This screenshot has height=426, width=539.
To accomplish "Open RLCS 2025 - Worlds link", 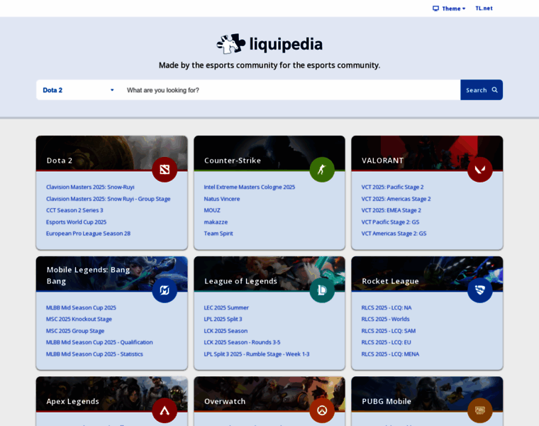I will (385, 319).
